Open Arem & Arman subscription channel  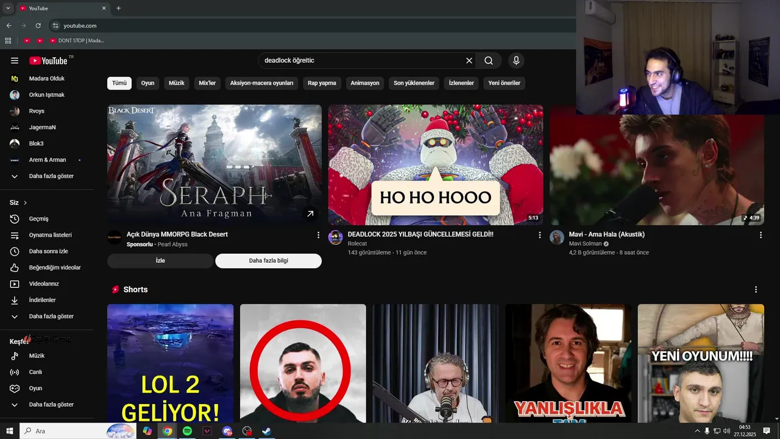tap(47, 160)
